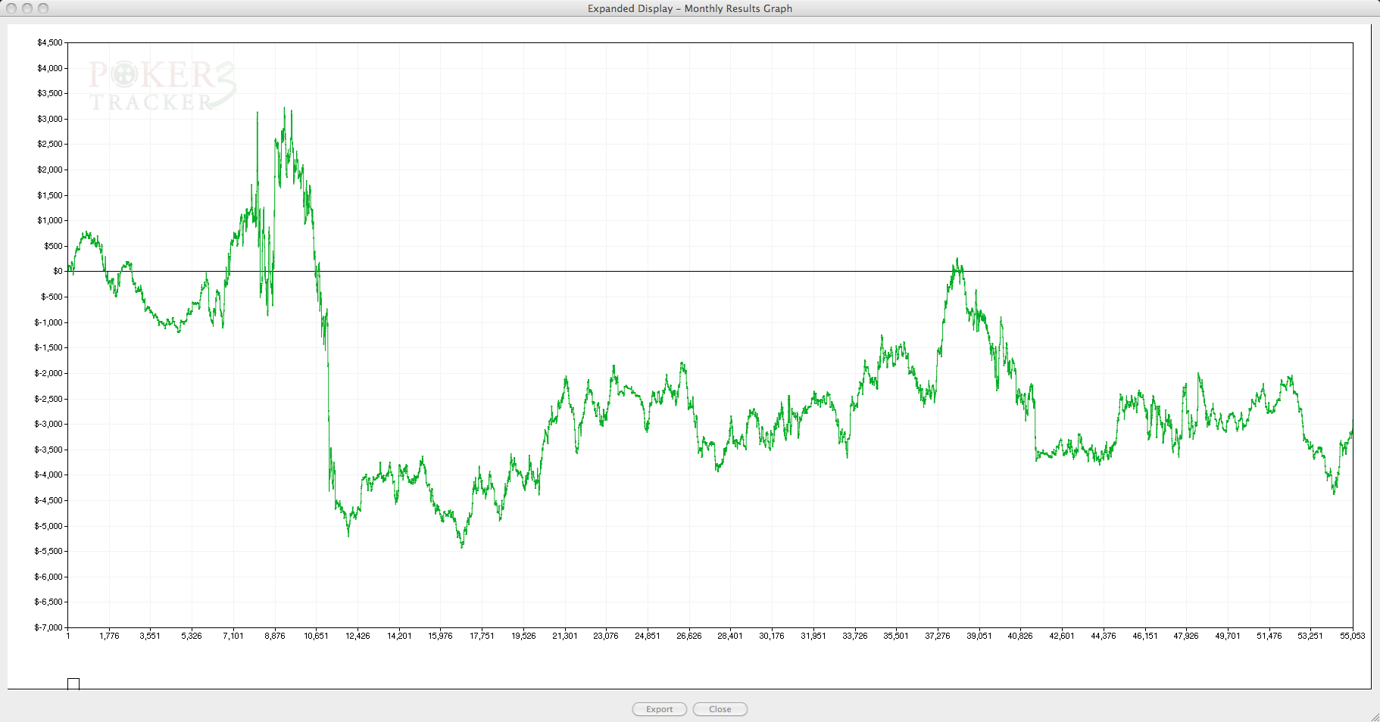This screenshot has height=722, width=1380.
Task: Click the graph's lowest dip near $-5,500
Action: pos(462,546)
